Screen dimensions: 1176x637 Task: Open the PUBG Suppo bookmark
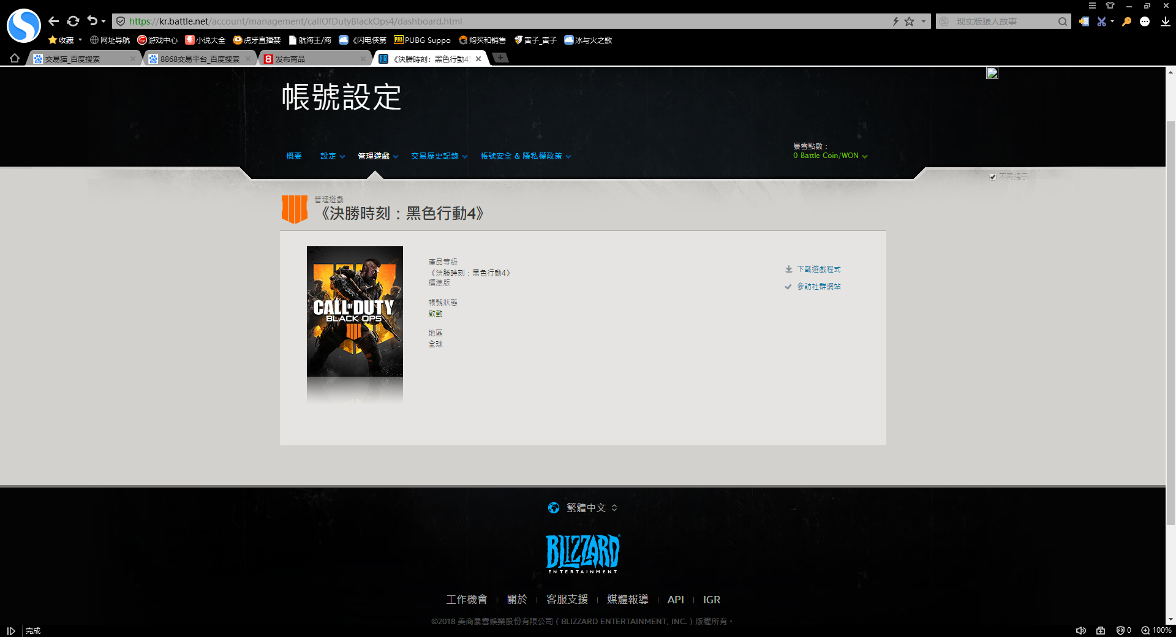(422, 40)
